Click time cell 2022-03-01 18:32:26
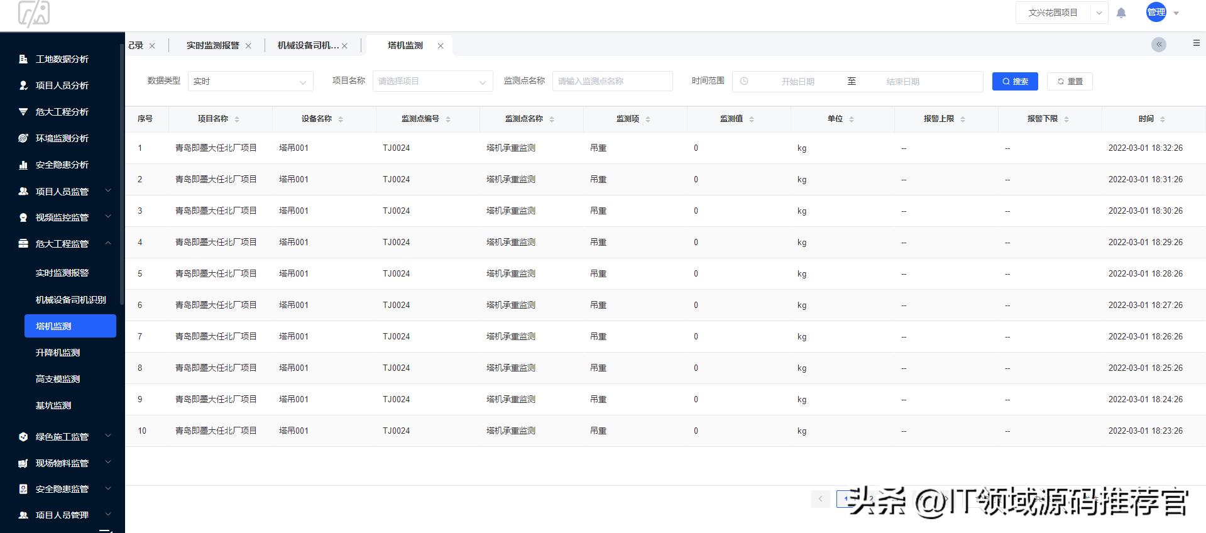Screen dimensions: 1206x533 (x=1145, y=148)
